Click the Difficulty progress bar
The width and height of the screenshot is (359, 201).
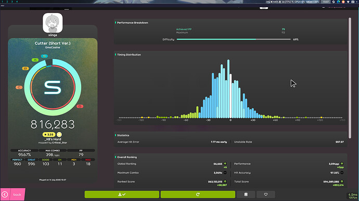(234, 39)
